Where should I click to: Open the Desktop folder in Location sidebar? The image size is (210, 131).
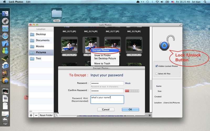[x=41, y=34]
